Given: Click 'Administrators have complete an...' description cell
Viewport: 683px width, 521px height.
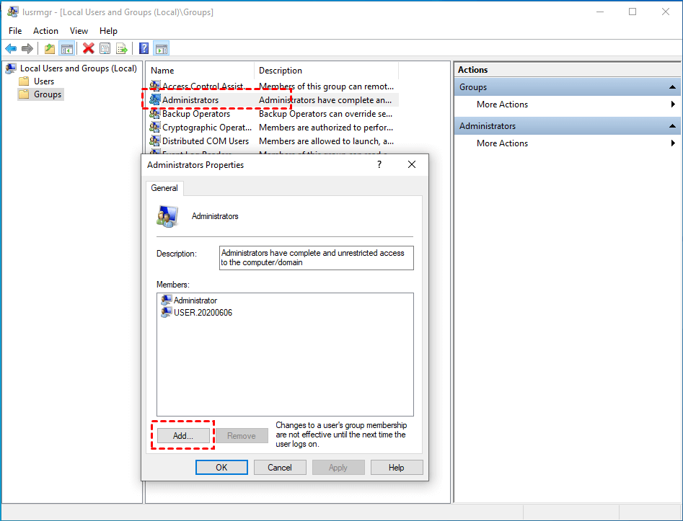Looking at the screenshot, I should 325,100.
